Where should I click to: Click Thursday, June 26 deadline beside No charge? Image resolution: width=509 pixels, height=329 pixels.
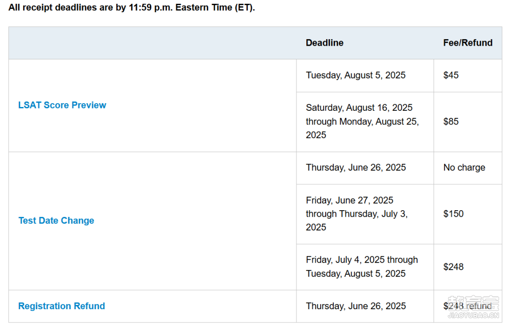(x=356, y=168)
